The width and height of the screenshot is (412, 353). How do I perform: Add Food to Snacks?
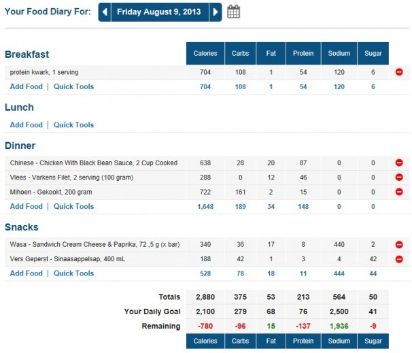coord(26,273)
